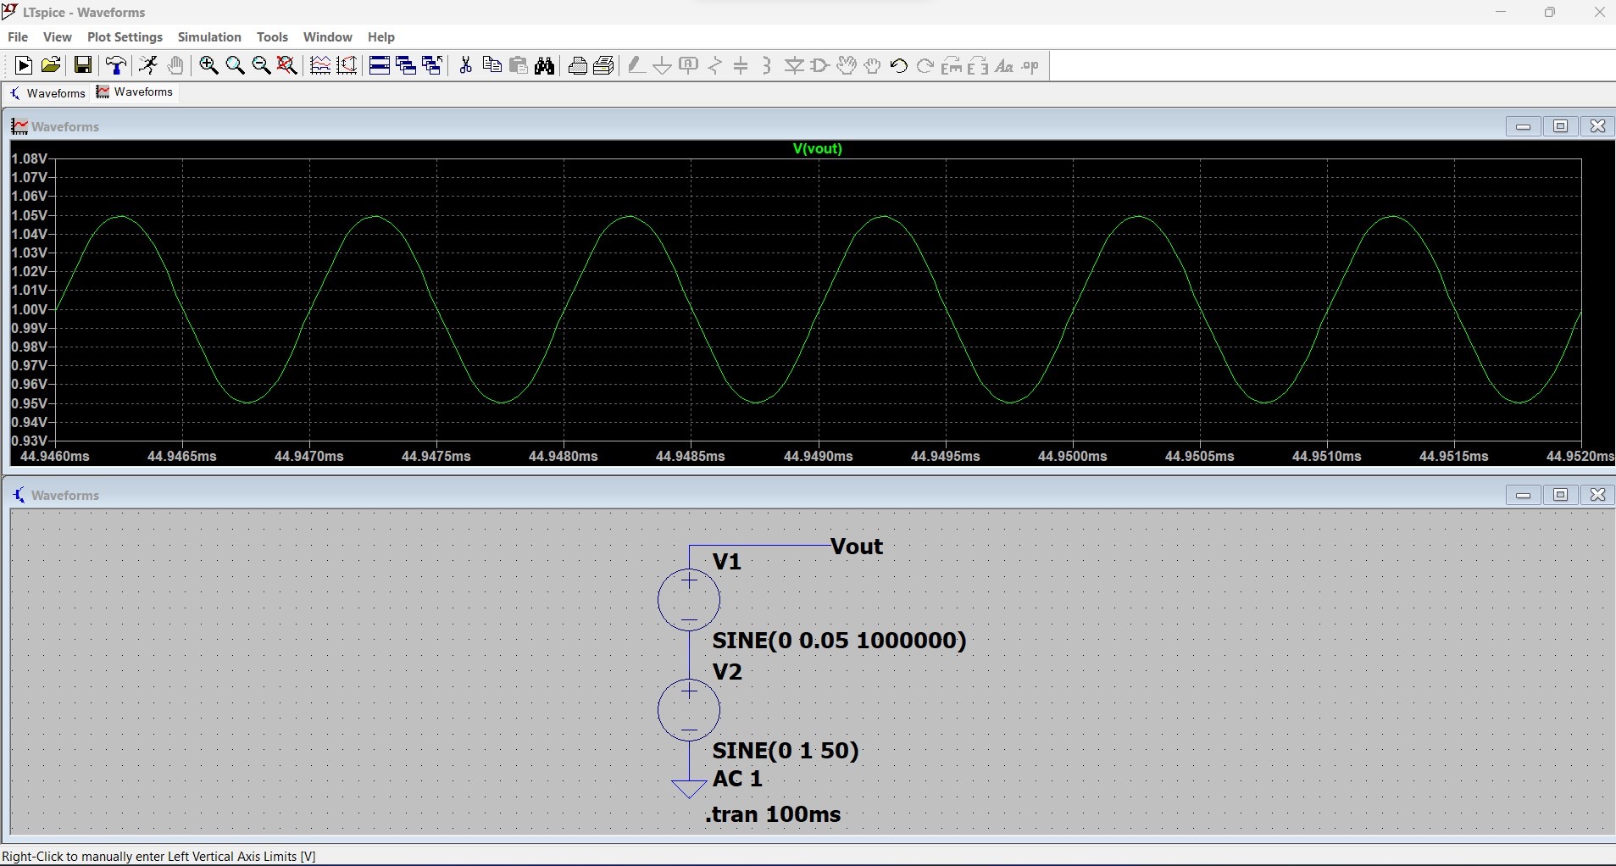Click the Paste clipboard icon
This screenshot has width=1616, height=866.
pyautogui.click(x=519, y=66)
